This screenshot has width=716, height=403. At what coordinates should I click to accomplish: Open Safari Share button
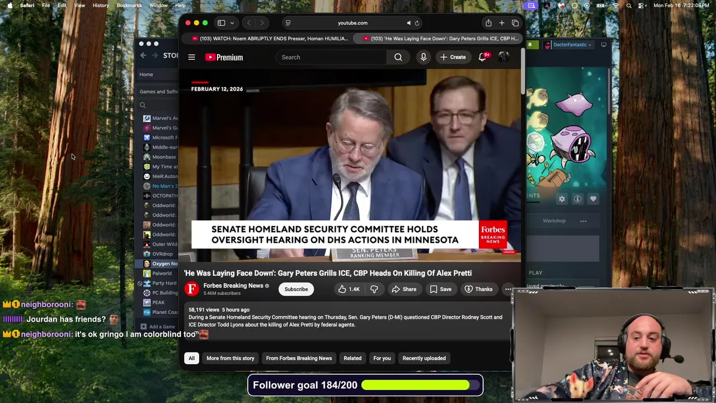coord(488,23)
